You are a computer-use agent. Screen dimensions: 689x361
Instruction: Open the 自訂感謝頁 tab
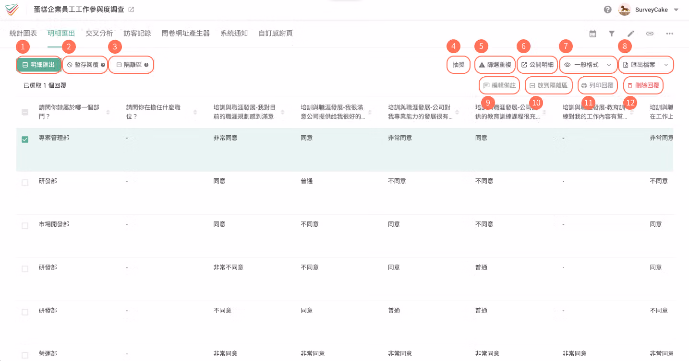pyautogui.click(x=276, y=33)
